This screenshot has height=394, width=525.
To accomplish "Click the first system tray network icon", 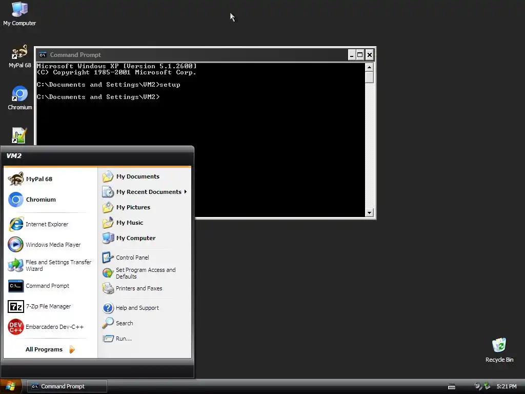I will click(478, 386).
